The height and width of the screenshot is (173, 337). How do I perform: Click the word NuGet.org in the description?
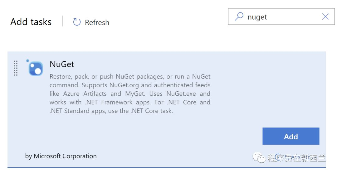click(124, 85)
